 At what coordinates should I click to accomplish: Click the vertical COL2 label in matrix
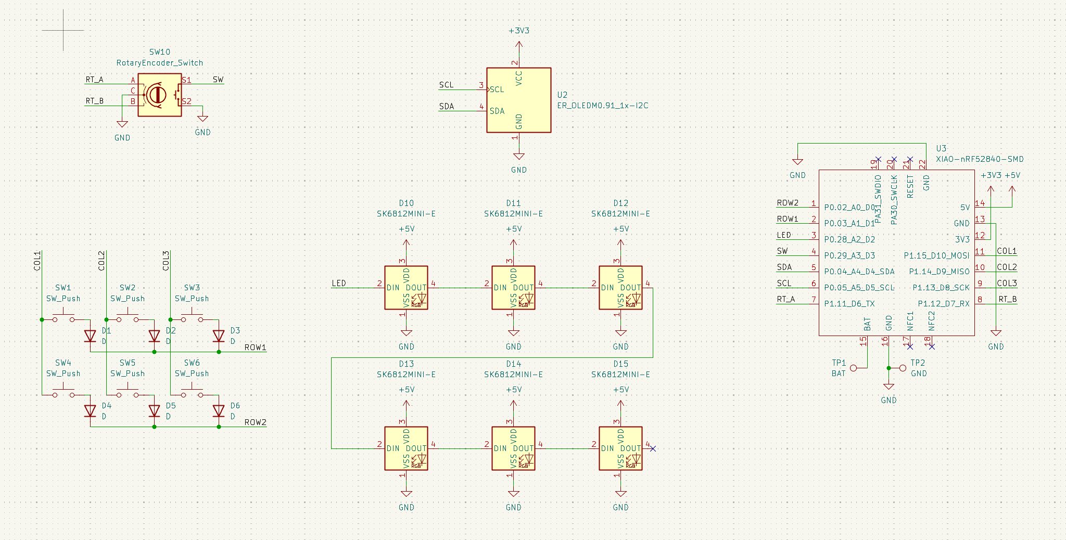[101, 261]
